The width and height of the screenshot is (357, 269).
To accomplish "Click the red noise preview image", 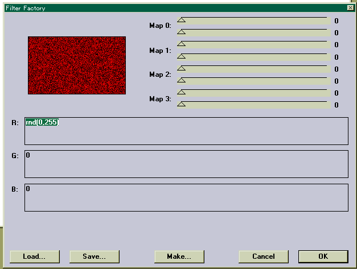I will pos(77,65).
